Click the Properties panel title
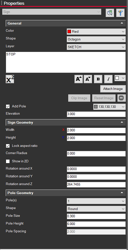This screenshot has height=250, width=128. click(14, 3)
